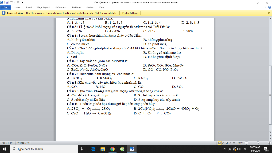Screen dimensions: 272x153
Task: Click the Wi-Fi network tray icon
Action: (x=230, y=149)
